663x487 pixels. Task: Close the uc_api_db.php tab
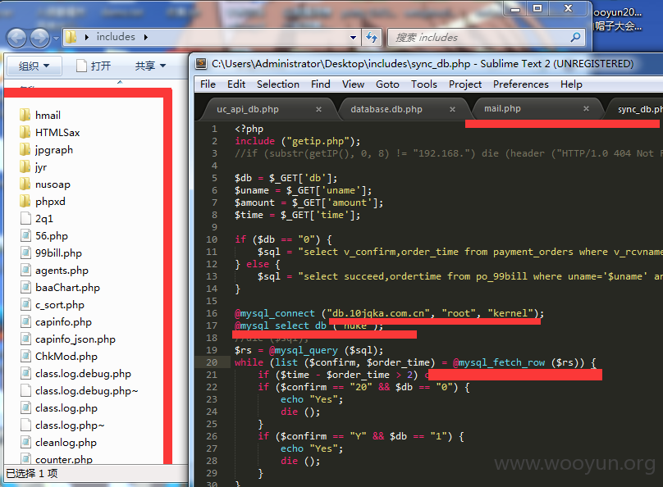pyautogui.click(x=319, y=109)
